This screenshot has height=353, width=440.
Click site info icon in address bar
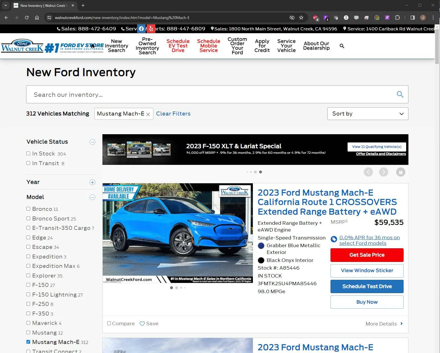[49, 18]
